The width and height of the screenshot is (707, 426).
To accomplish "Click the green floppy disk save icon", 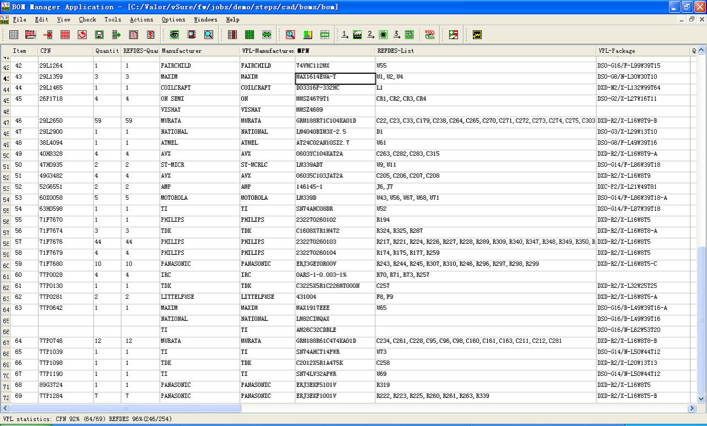I will point(99,35).
